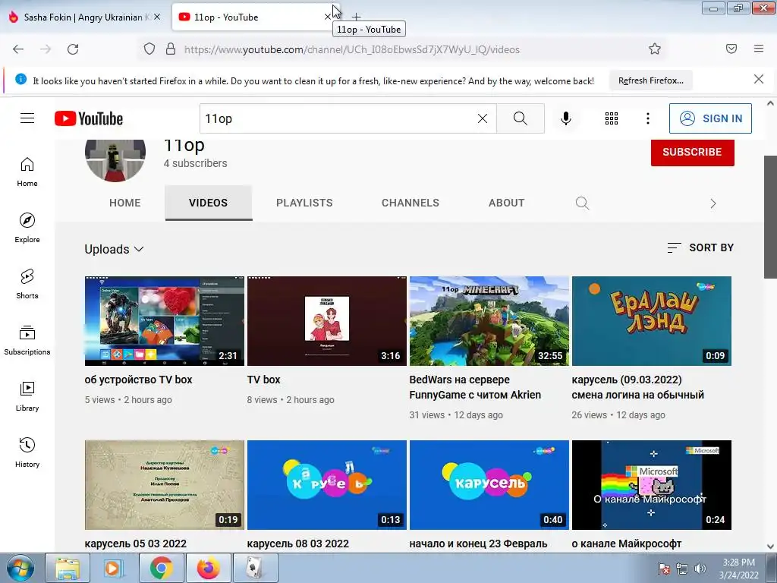The image size is (777, 583).
Task: Switch to the PLAYLISTS tab
Action: pyautogui.click(x=304, y=203)
